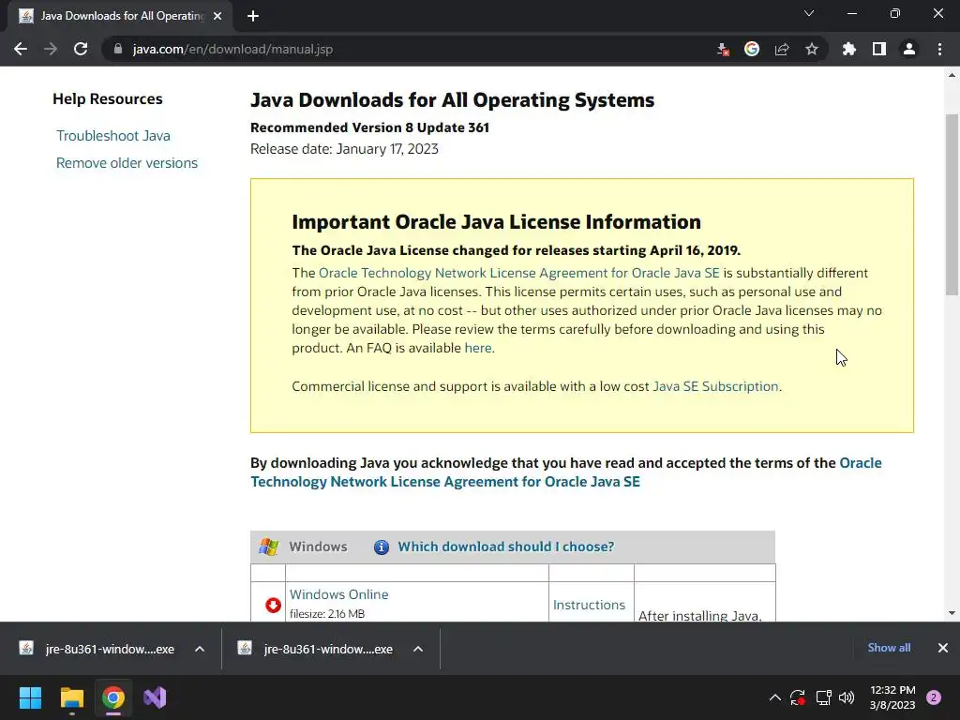Image resolution: width=960 pixels, height=720 pixels.
Task: Open a new browser tab
Action: [253, 16]
